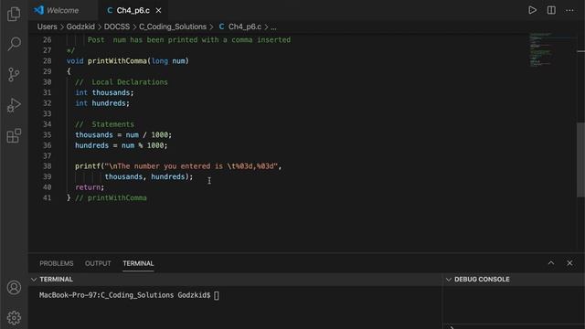This screenshot has width=585, height=329.
Task: Click the terminal prompt input area
Action: pyautogui.click(x=217, y=295)
